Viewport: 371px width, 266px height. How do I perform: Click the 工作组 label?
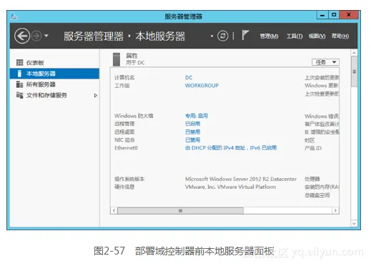tap(122, 86)
